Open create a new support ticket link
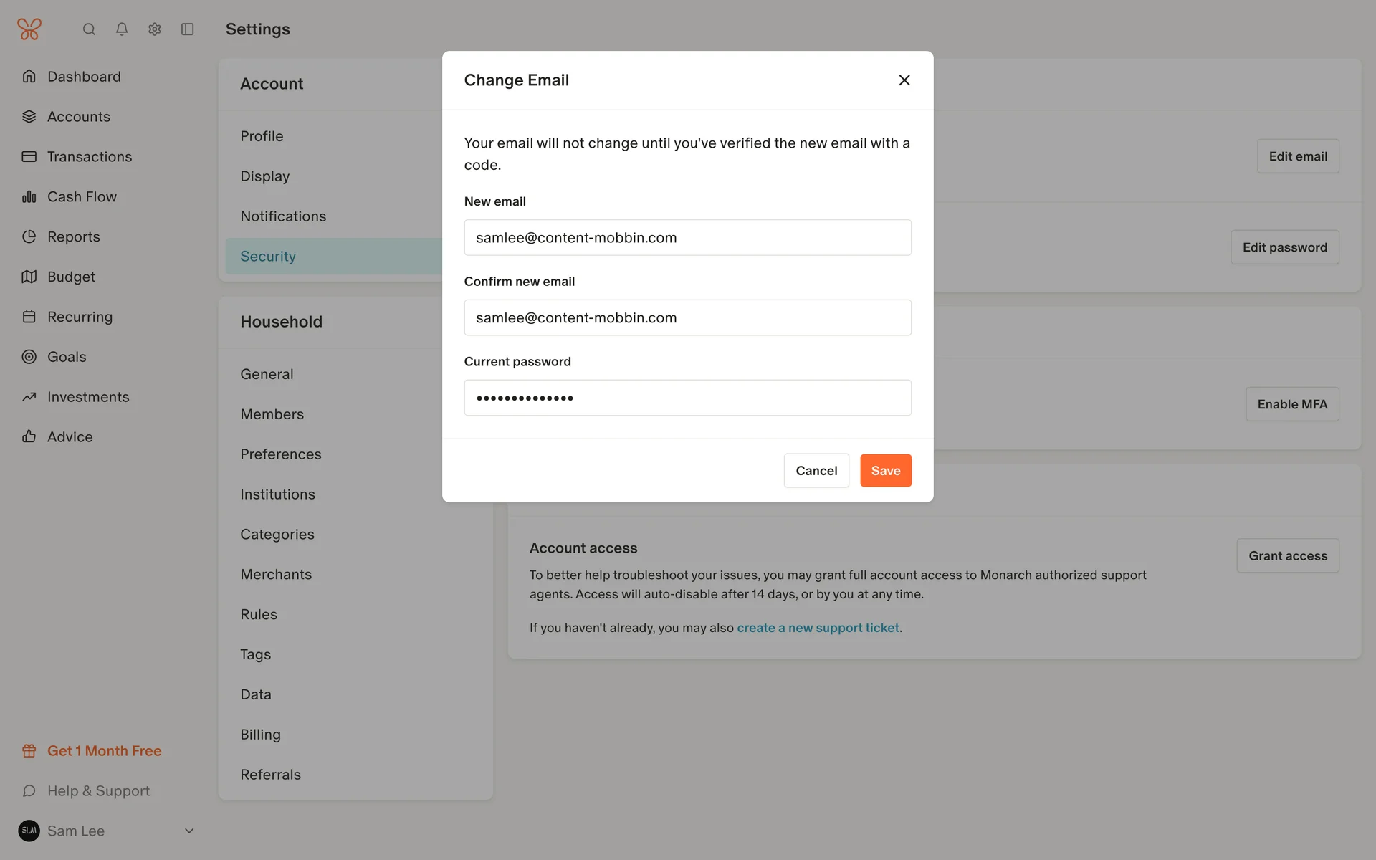The width and height of the screenshot is (1376, 860). tap(818, 628)
